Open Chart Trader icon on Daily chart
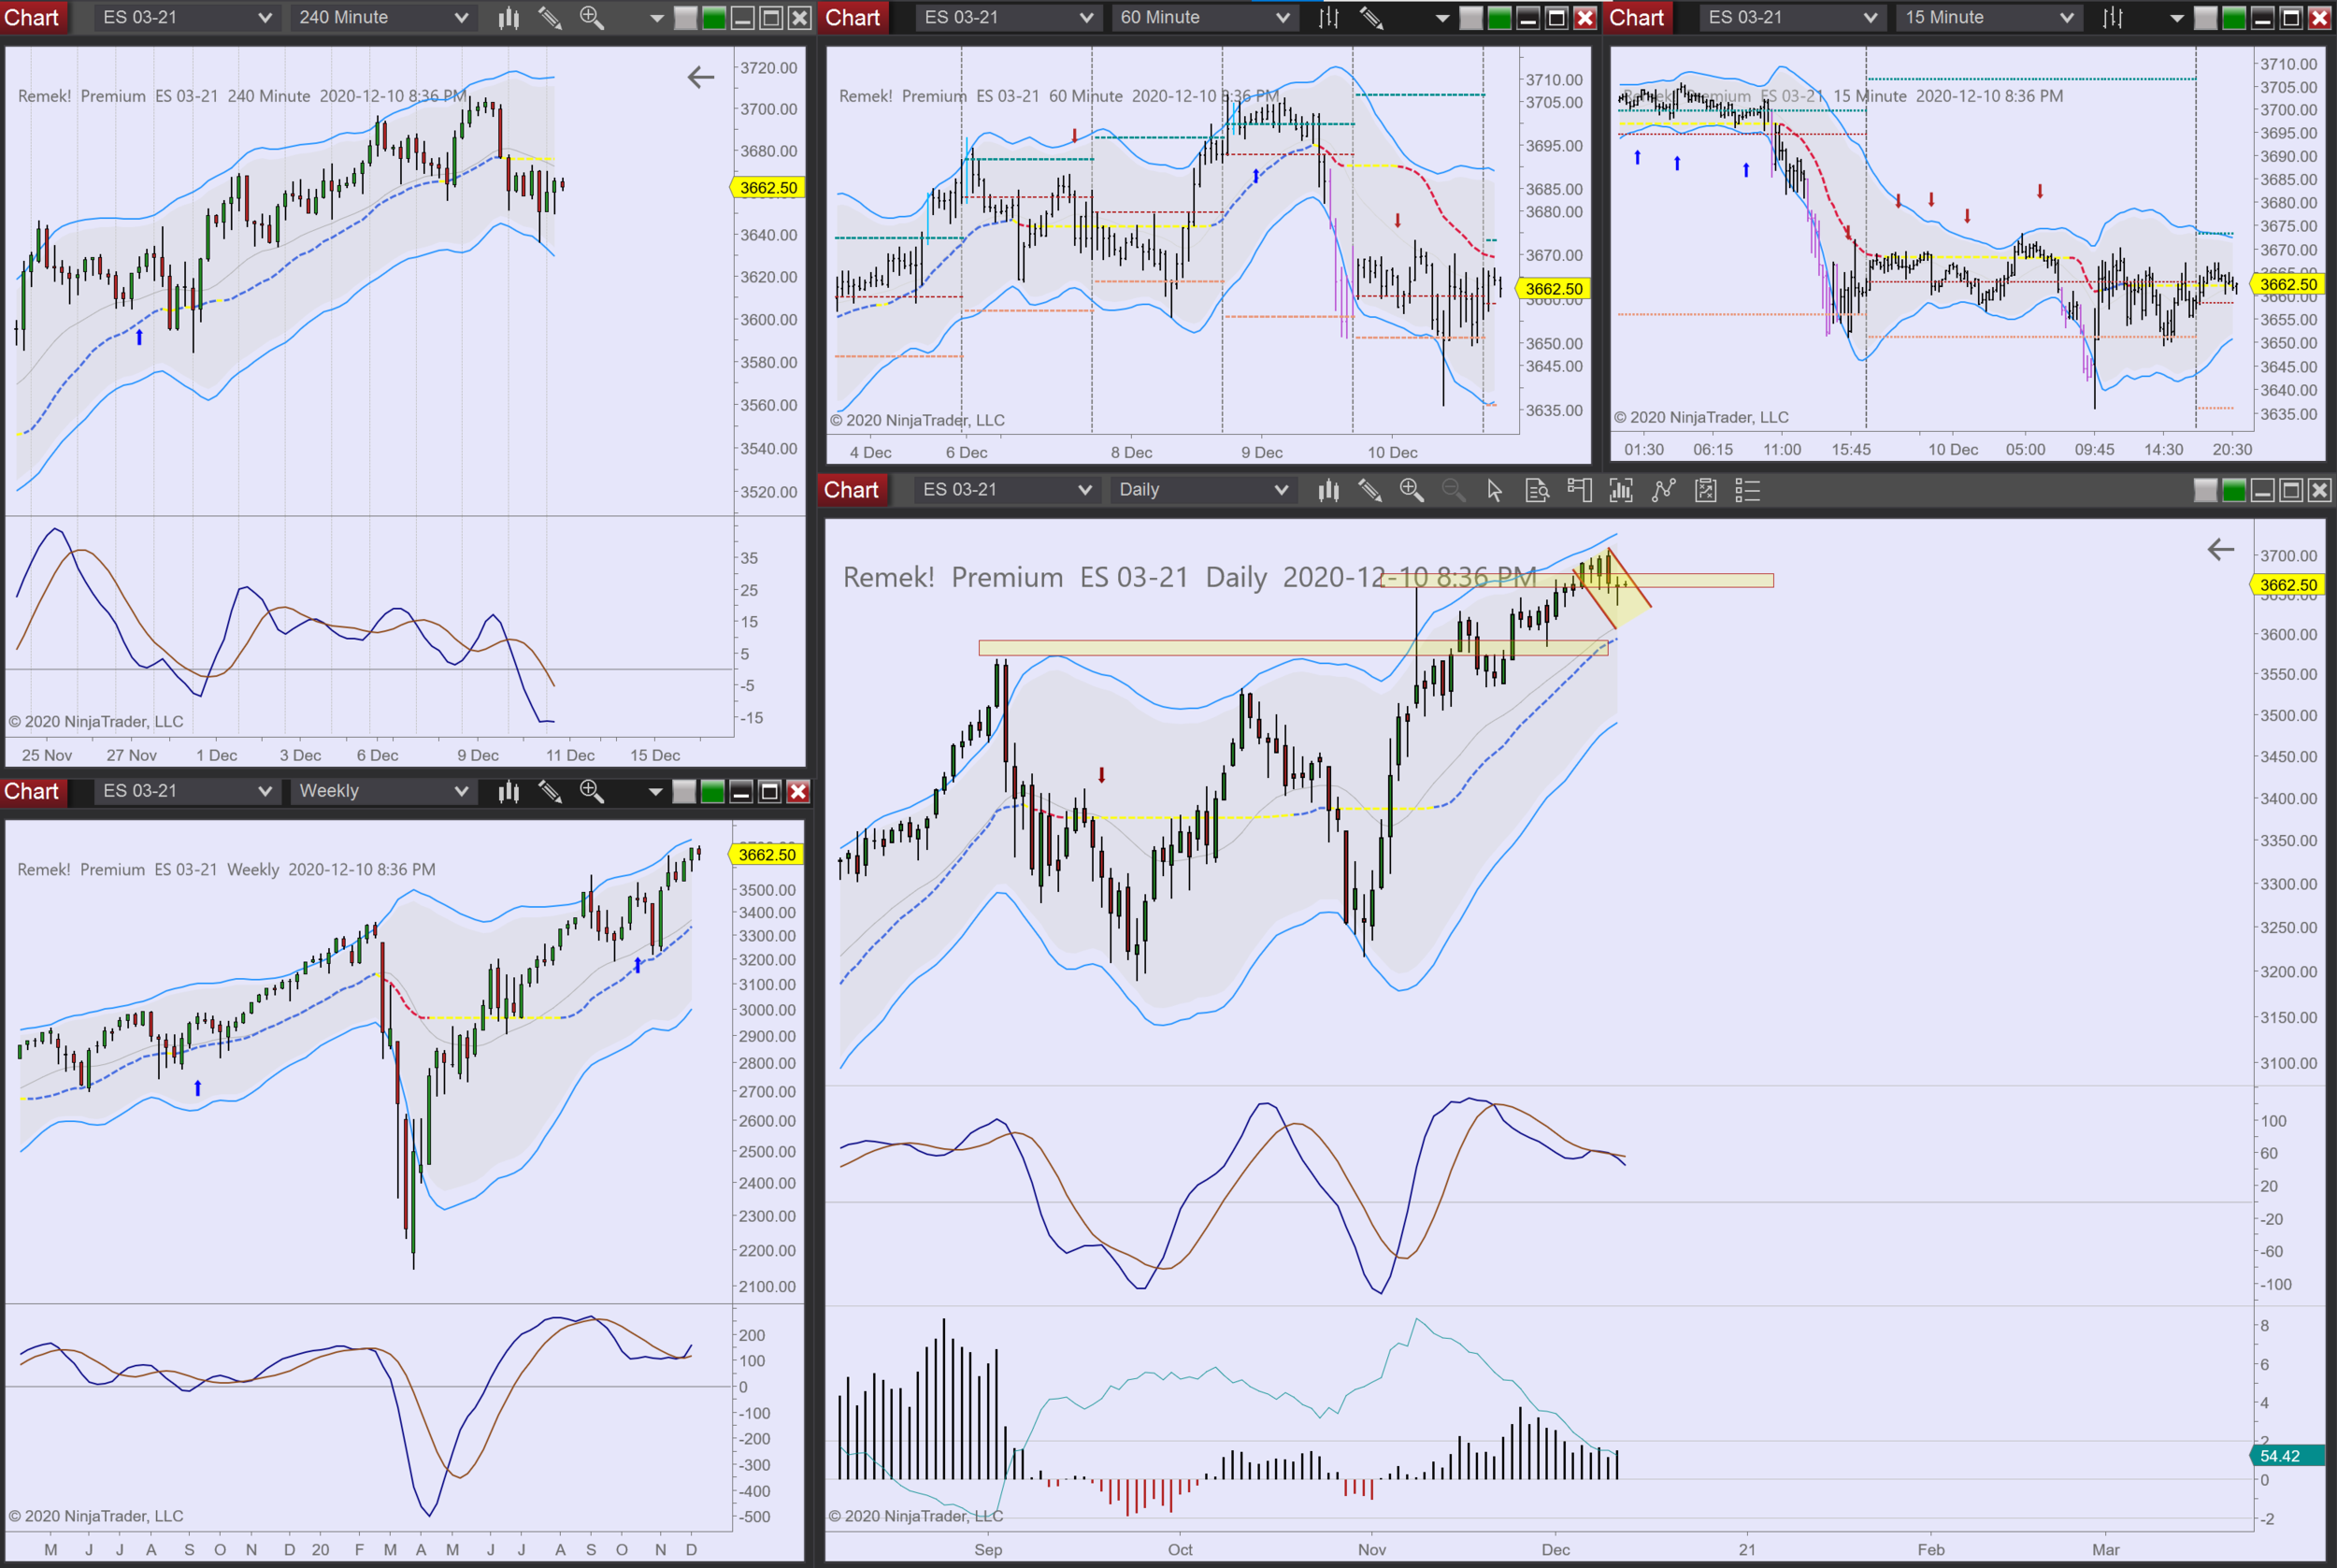This screenshot has height=1568, width=2337. click(1579, 490)
